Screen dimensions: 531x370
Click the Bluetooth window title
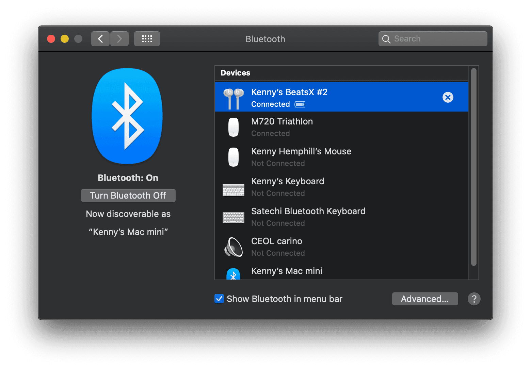(x=265, y=39)
